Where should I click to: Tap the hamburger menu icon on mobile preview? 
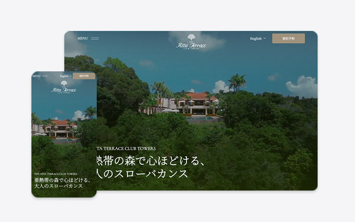click(45, 76)
